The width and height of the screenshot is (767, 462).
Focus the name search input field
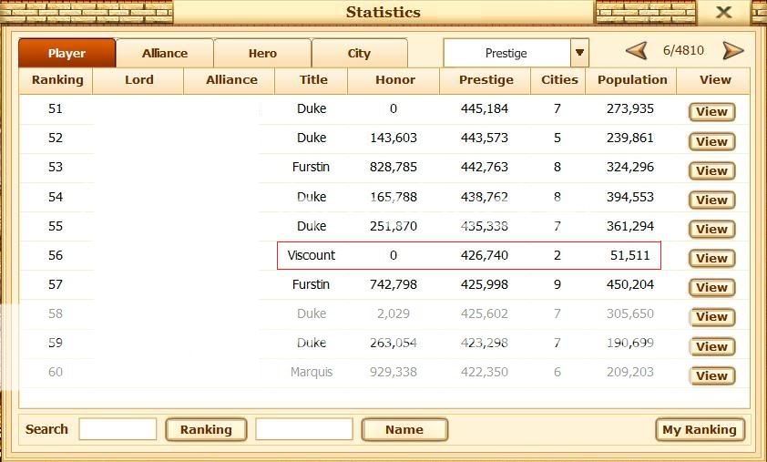[x=303, y=429]
